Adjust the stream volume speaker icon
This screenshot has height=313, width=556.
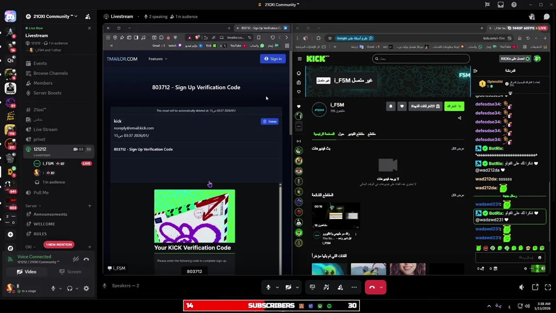click(522, 287)
